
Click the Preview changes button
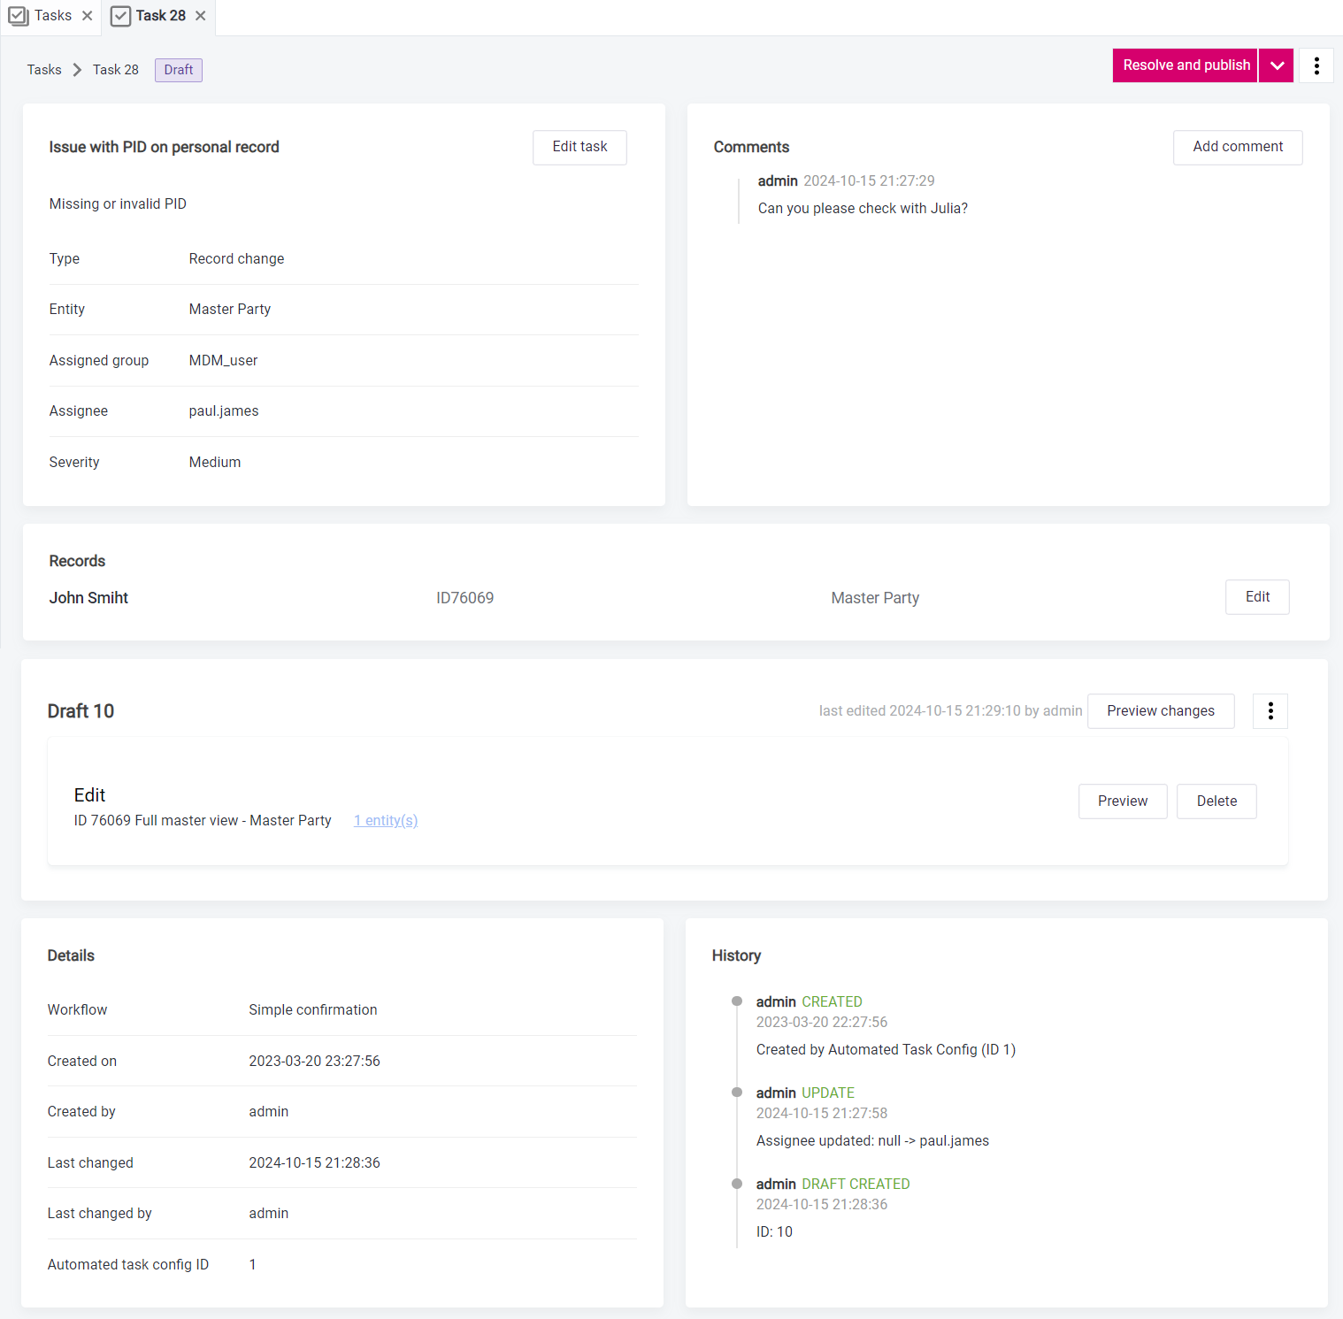point(1161,710)
